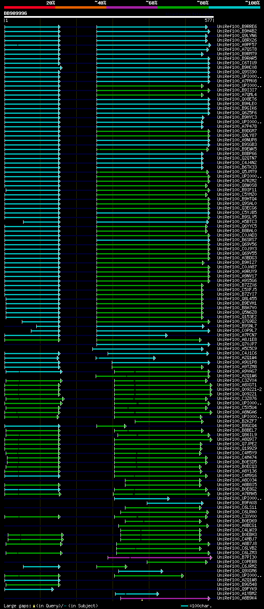The width and height of the screenshot is (264, 609).
Task: Choose the row label UniRef100_C4J4N2
Action: pos(237,163)
